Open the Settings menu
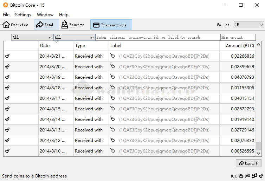 pos(23,15)
